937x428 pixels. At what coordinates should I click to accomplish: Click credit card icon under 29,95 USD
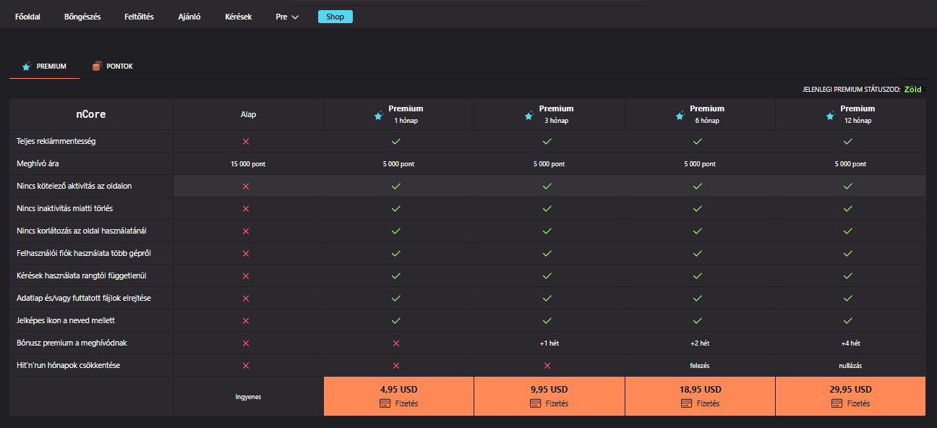tap(837, 403)
